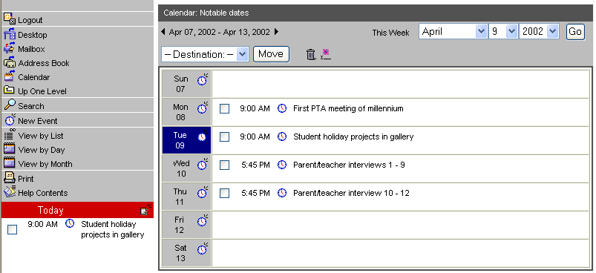Tick checkbox for Parent/teacher interviews 1 - 9
The height and width of the screenshot is (273, 596).
[225, 165]
